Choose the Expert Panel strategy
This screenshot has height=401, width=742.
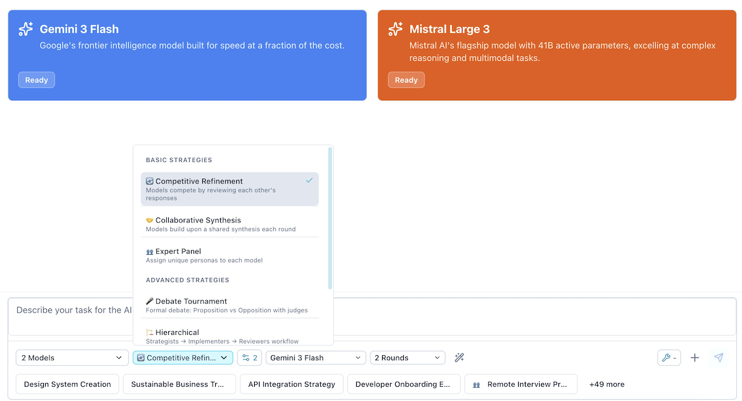[x=230, y=255]
